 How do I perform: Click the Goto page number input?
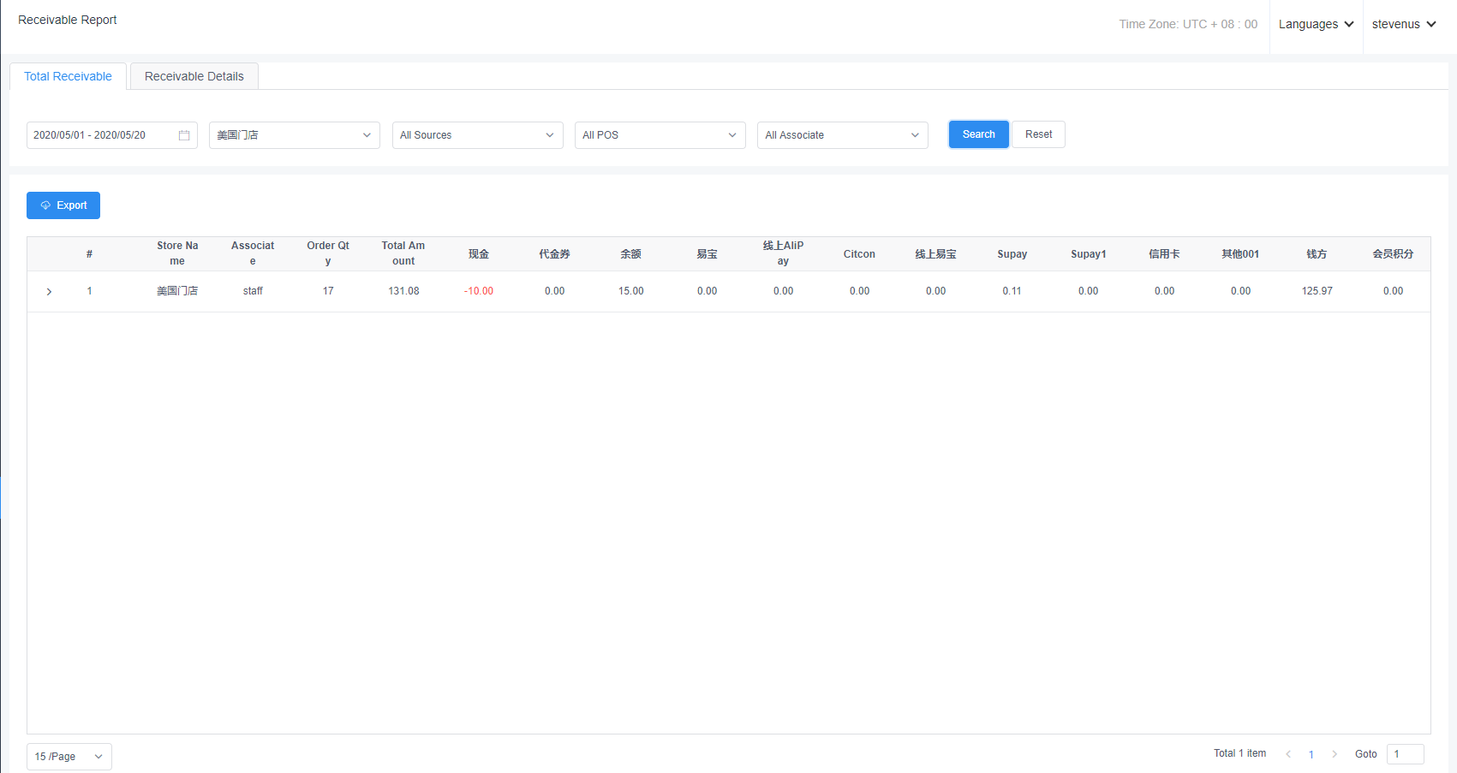click(x=1405, y=754)
